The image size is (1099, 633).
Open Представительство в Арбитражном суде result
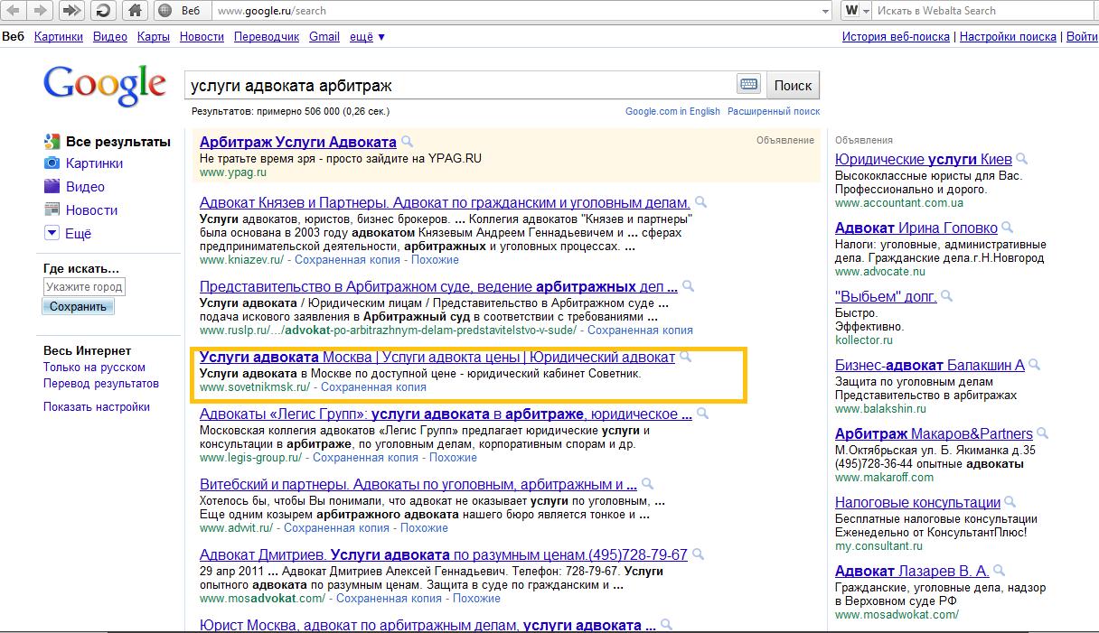click(438, 287)
